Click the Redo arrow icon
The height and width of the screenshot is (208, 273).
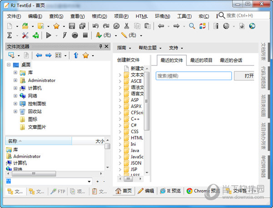(106, 26)
